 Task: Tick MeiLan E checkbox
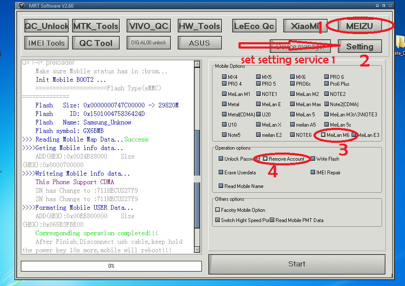(x=259, y=104)
